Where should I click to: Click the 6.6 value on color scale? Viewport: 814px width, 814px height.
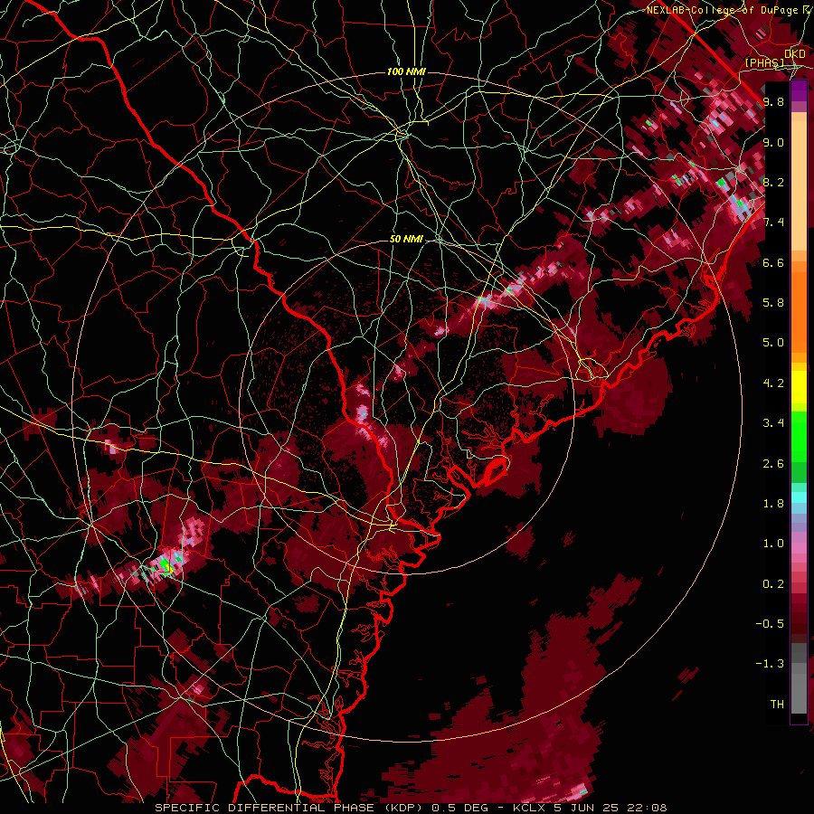[773, 262]
